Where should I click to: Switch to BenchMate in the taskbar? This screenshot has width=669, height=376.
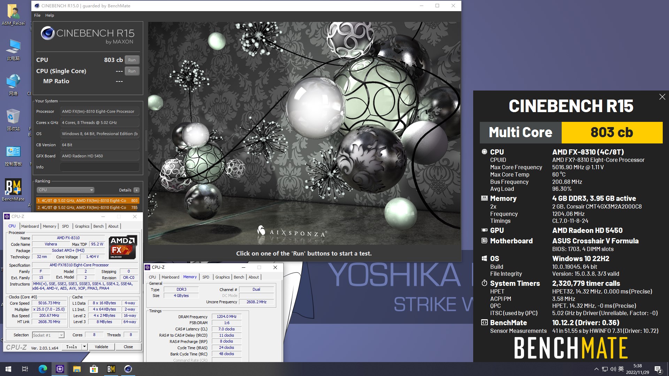(x=111, y=369)
